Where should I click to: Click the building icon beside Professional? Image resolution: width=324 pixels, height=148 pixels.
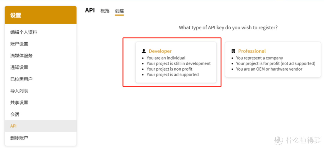(x=233, y=51)
